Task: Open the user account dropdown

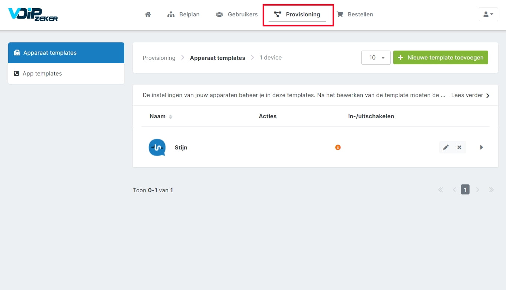Action: coord(488,14)
